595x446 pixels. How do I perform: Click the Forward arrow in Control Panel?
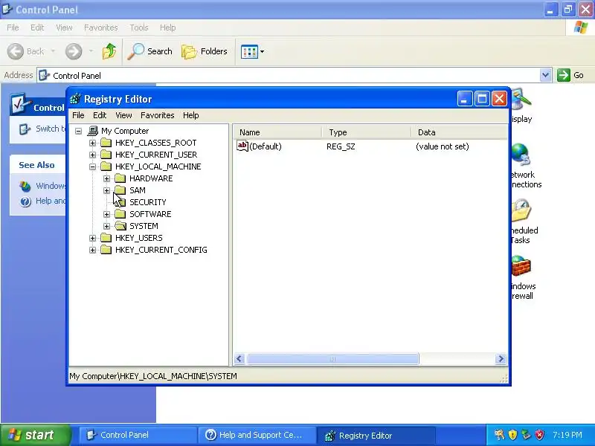[73, 51]
